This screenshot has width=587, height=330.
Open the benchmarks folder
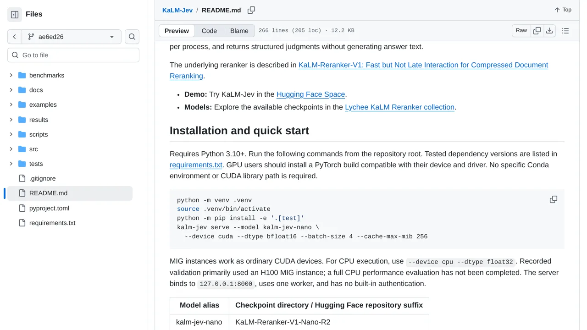tap(47, 75)
